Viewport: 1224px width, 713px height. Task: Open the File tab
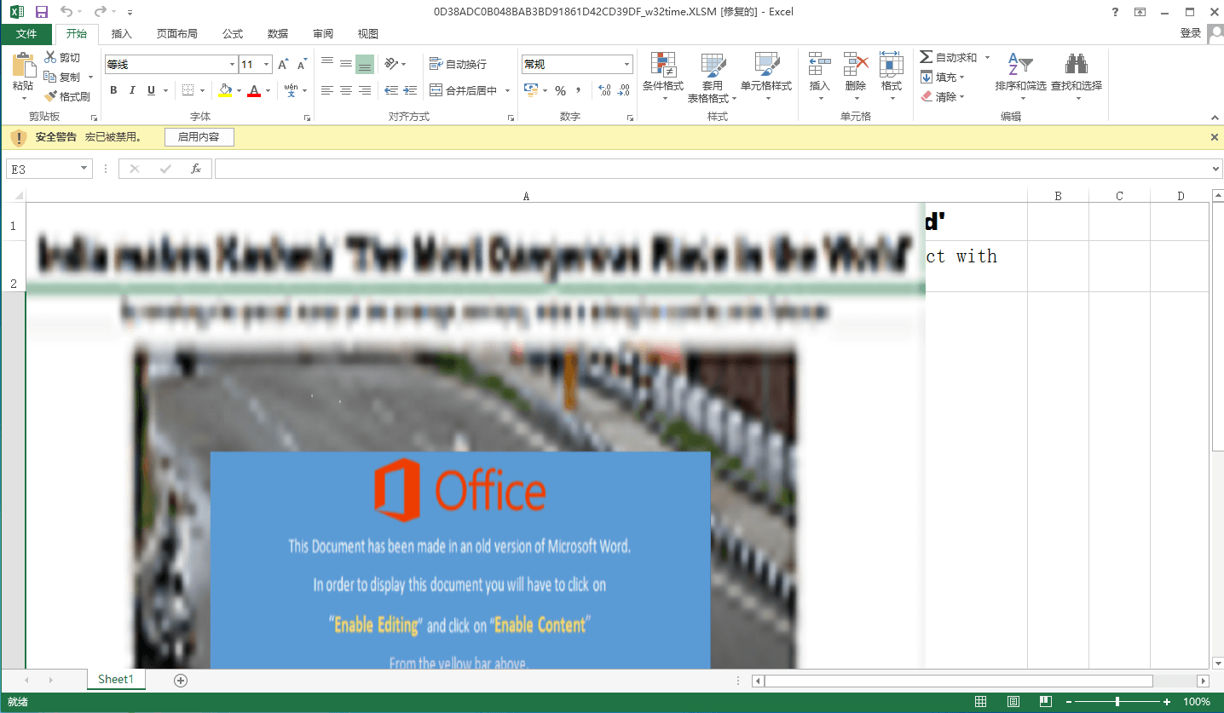click(26, 33)
